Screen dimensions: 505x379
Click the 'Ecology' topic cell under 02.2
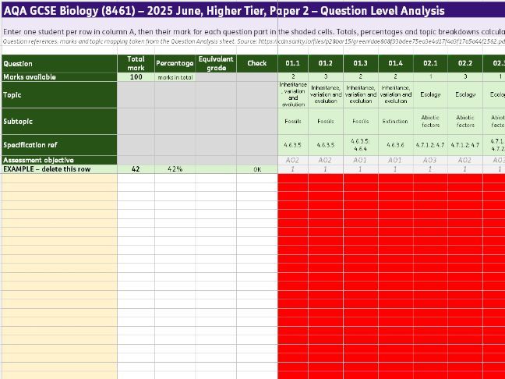465,95
